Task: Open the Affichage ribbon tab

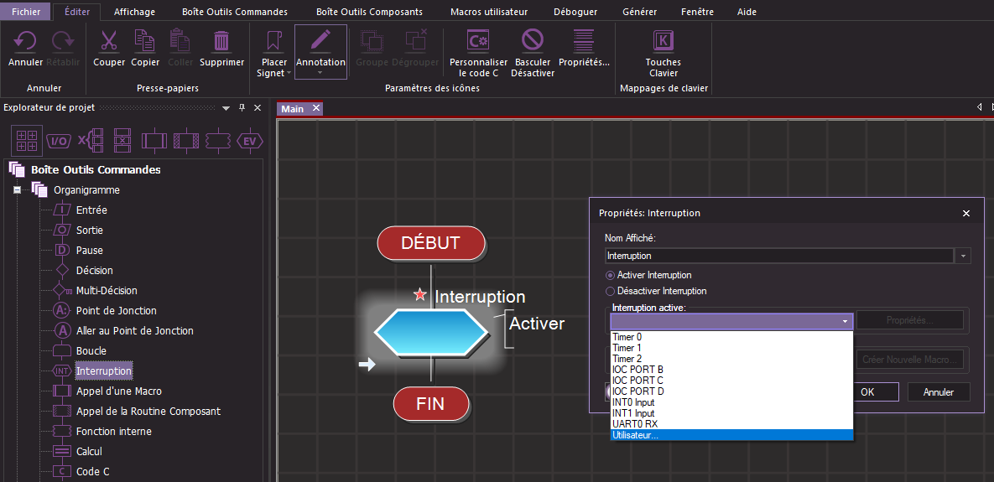Action: click(133, 12)
